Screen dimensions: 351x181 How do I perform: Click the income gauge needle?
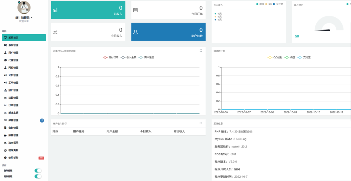tap(322, 30)
